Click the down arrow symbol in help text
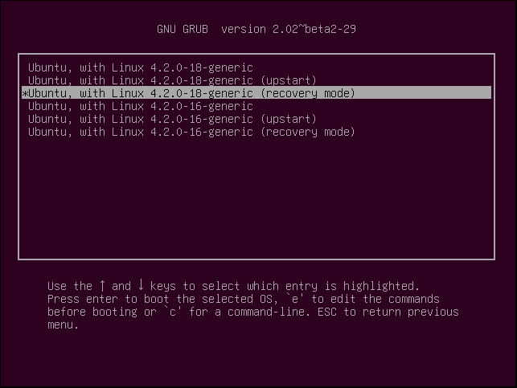This screenshot has height=388, width=517. (141, 285)
